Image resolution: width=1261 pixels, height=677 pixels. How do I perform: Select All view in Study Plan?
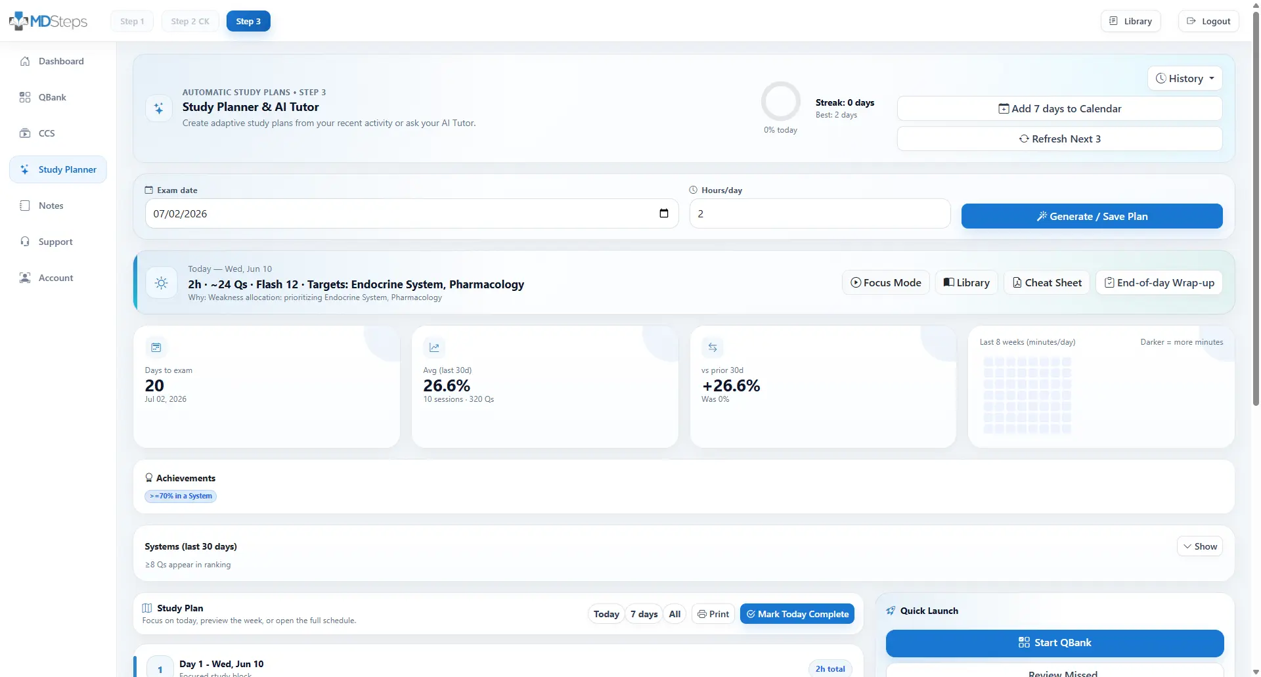(675, 614)
